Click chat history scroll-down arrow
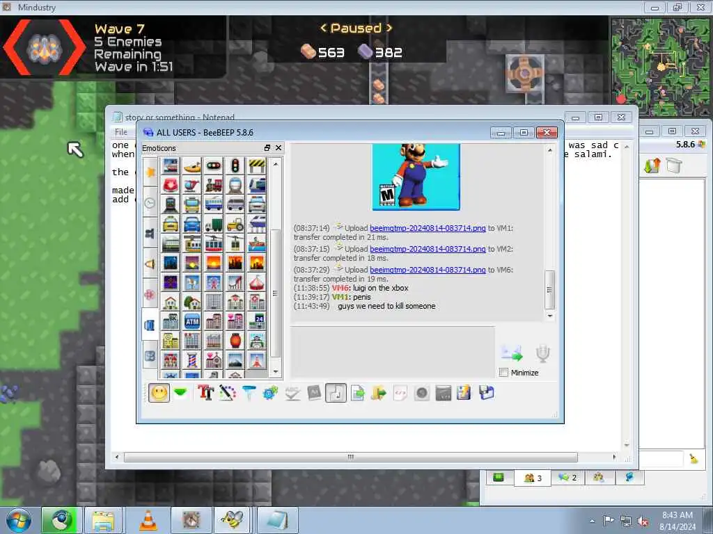 pyautogui.click(x=550, y=316)
